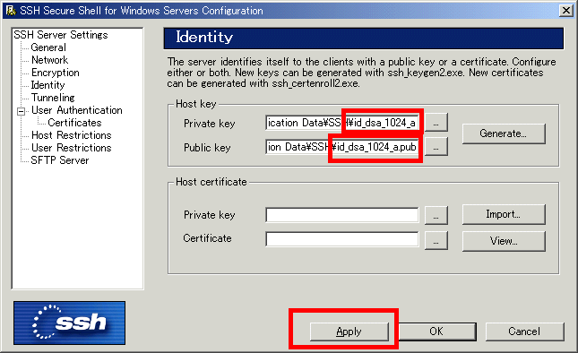Go to Encryption settings

click(x=56, y=73)
